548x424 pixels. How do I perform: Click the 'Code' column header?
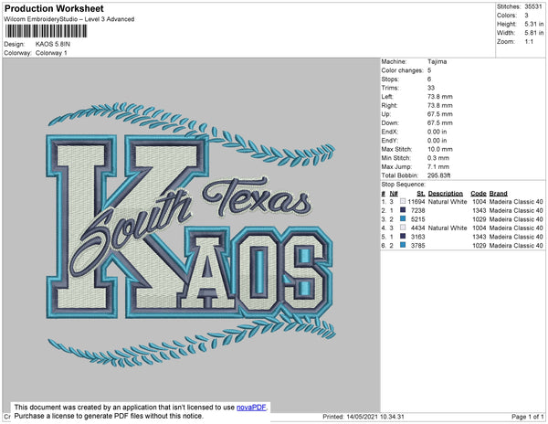[479, 194]
